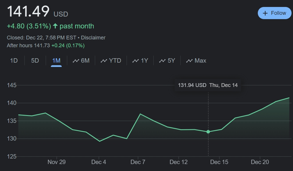Click the Closed: Dec 22, 7:58 PM EST text
This screenshot has height=171, width=293.
point(42,38)
